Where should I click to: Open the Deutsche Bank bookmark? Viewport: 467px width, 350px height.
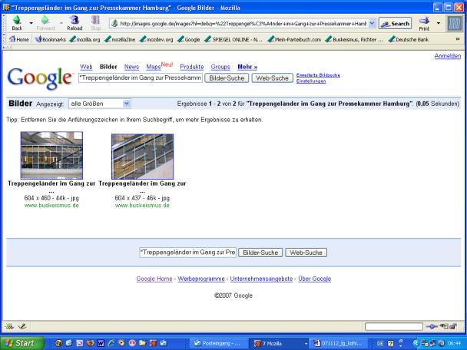click(409, 39)
